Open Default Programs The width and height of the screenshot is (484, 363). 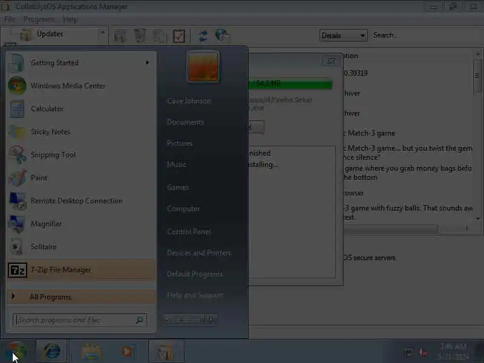pos(194,274)
